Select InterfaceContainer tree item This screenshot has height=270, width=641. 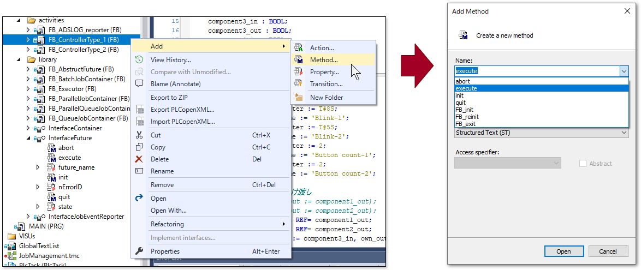pos(75,128)
